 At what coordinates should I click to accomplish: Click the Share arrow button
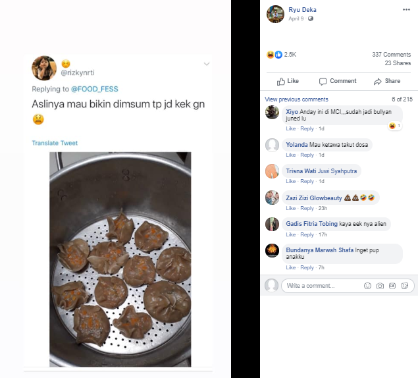(386, 81)
